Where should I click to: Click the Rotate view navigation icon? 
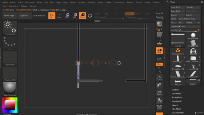tap(159, 101)
